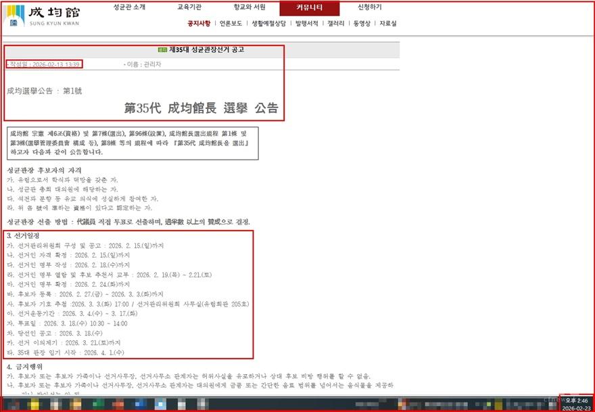This screenshot has height=412, width=595.
Task: Click the line 나. 성균관 총회 대의원에 해당하는 자
Action: [63, 189]
